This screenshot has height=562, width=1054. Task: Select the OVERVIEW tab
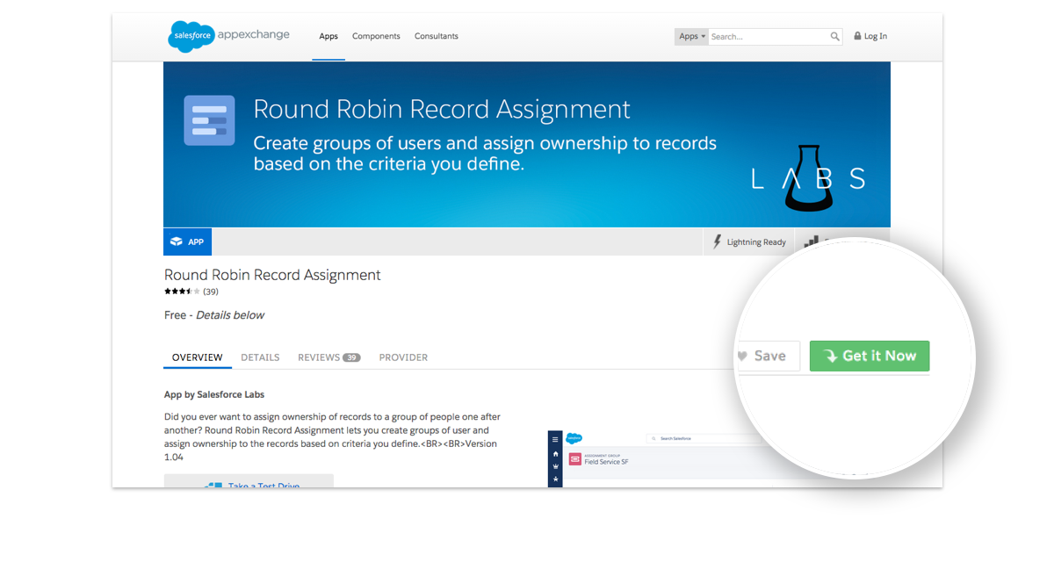pos(197,357)
